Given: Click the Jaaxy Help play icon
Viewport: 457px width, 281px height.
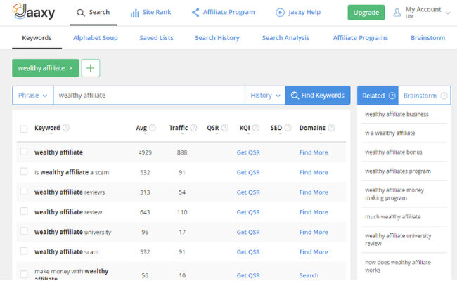Looking at the screenshot, I should pos(280,12).
